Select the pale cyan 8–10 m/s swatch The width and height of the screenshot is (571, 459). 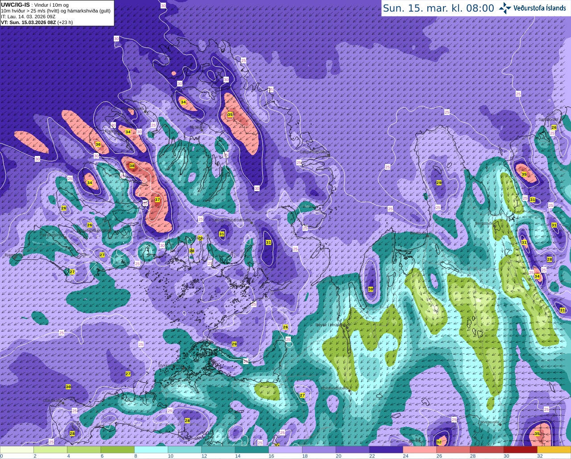(151, 450)
